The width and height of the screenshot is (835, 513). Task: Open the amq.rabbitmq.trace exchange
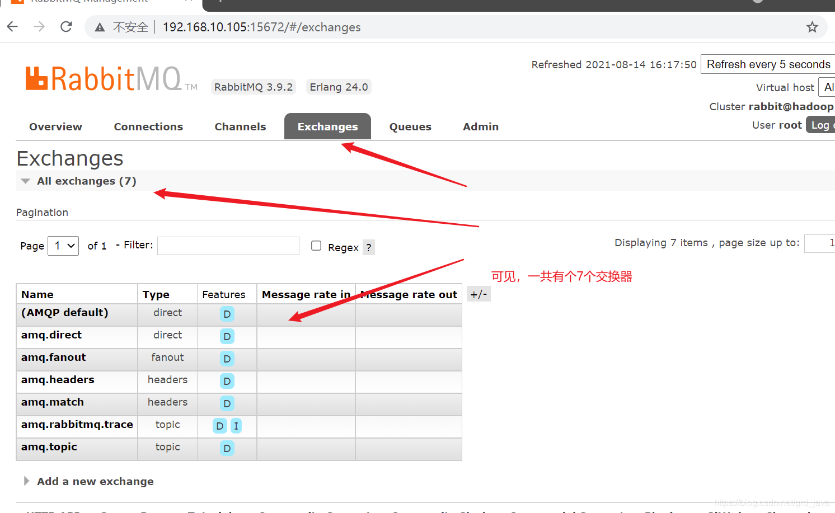point(77,425)
